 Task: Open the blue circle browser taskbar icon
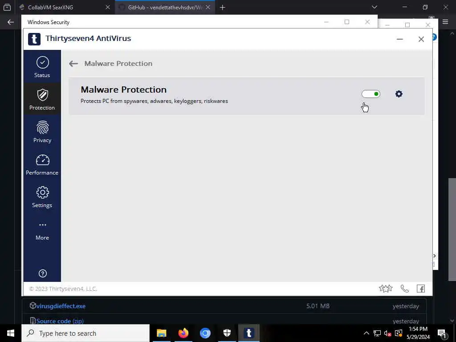click(205, 333)
